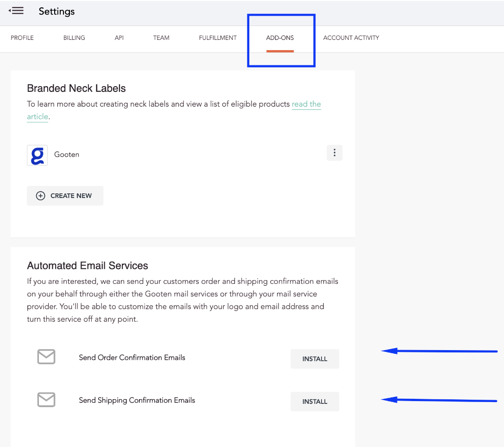The width and height of the screenshot is (504, 447).
Task: Click the Send Shipping Confirmation Emails label
Action: (x=137, y=400)
